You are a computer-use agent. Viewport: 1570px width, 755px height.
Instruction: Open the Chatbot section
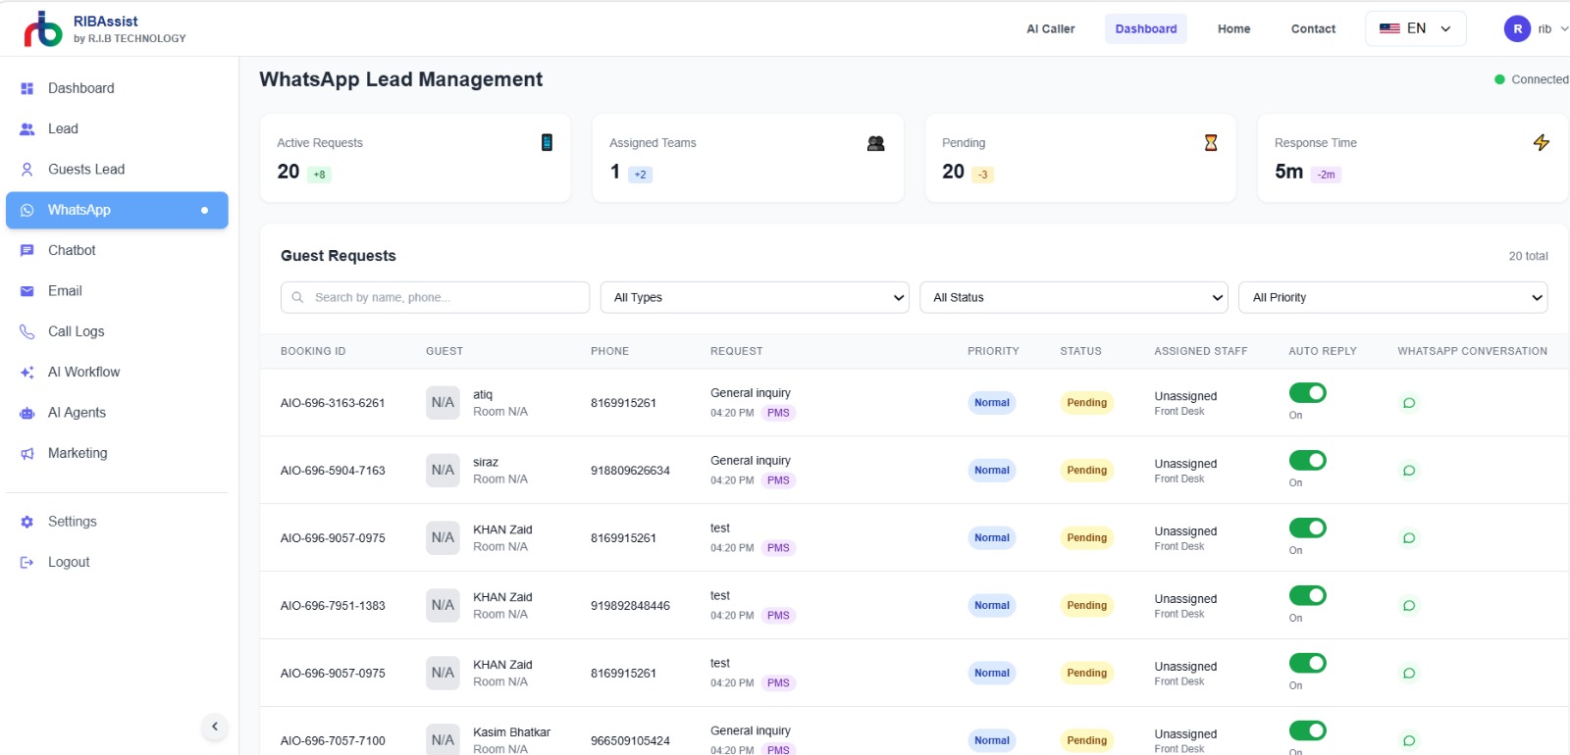pyautogui.click(x=117, y=250)
